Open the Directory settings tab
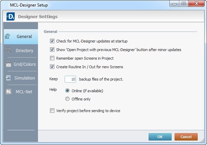Viewport: 207px width, 145px height. click(24, 51)
